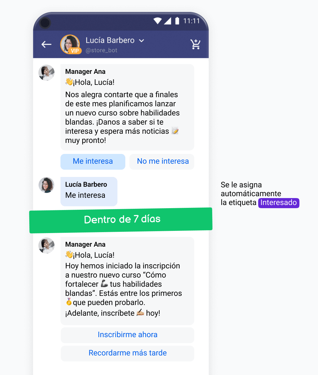
Task: Tap the back arrow in chat header
Action: tap(46, 44)
